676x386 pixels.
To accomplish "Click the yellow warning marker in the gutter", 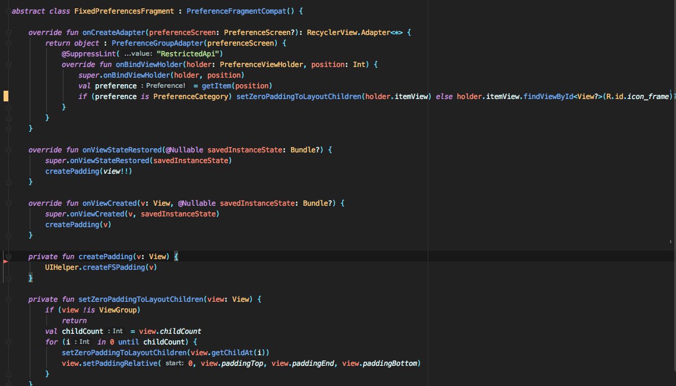I will pos(5,96).
